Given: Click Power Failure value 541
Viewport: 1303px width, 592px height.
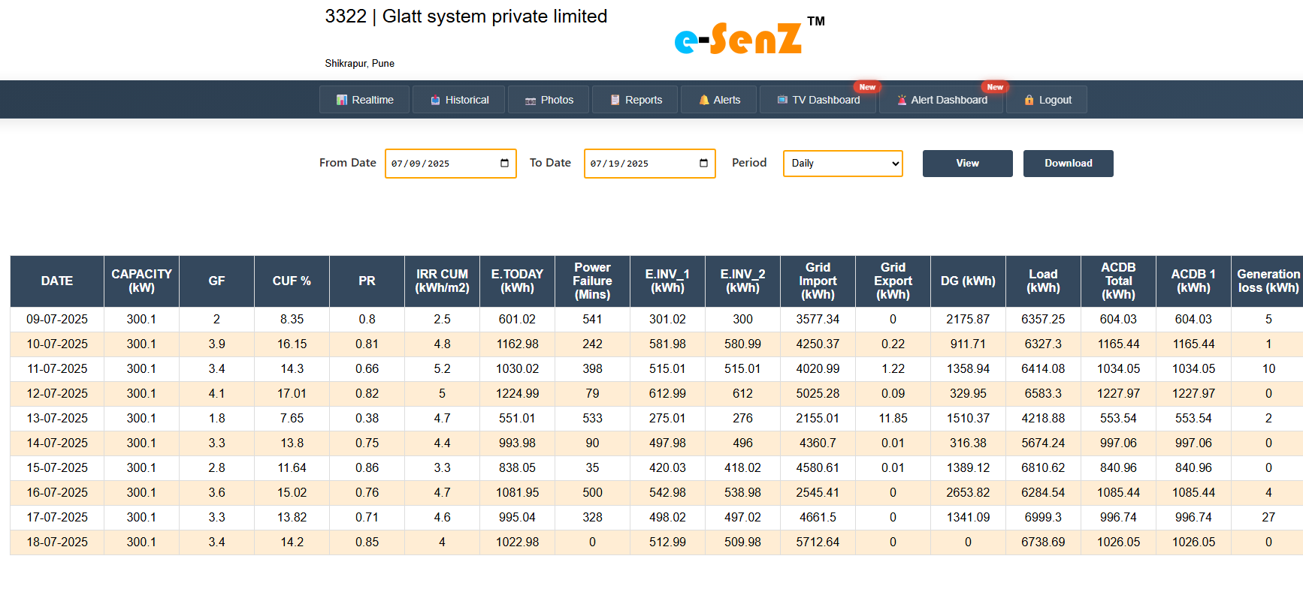Looking at the screenshot, I should coord(592,319).
